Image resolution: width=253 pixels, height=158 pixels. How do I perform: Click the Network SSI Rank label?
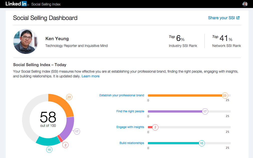(x=226, y=46)
